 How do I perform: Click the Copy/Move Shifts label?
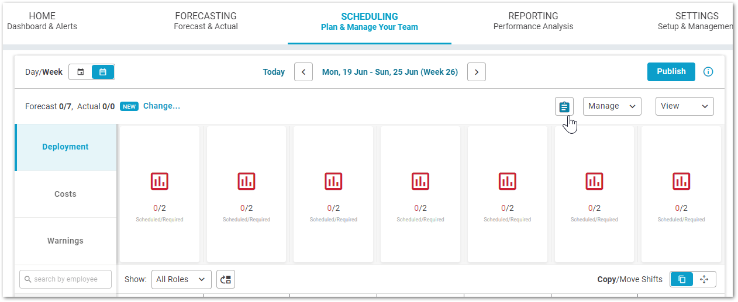[630, 279]
